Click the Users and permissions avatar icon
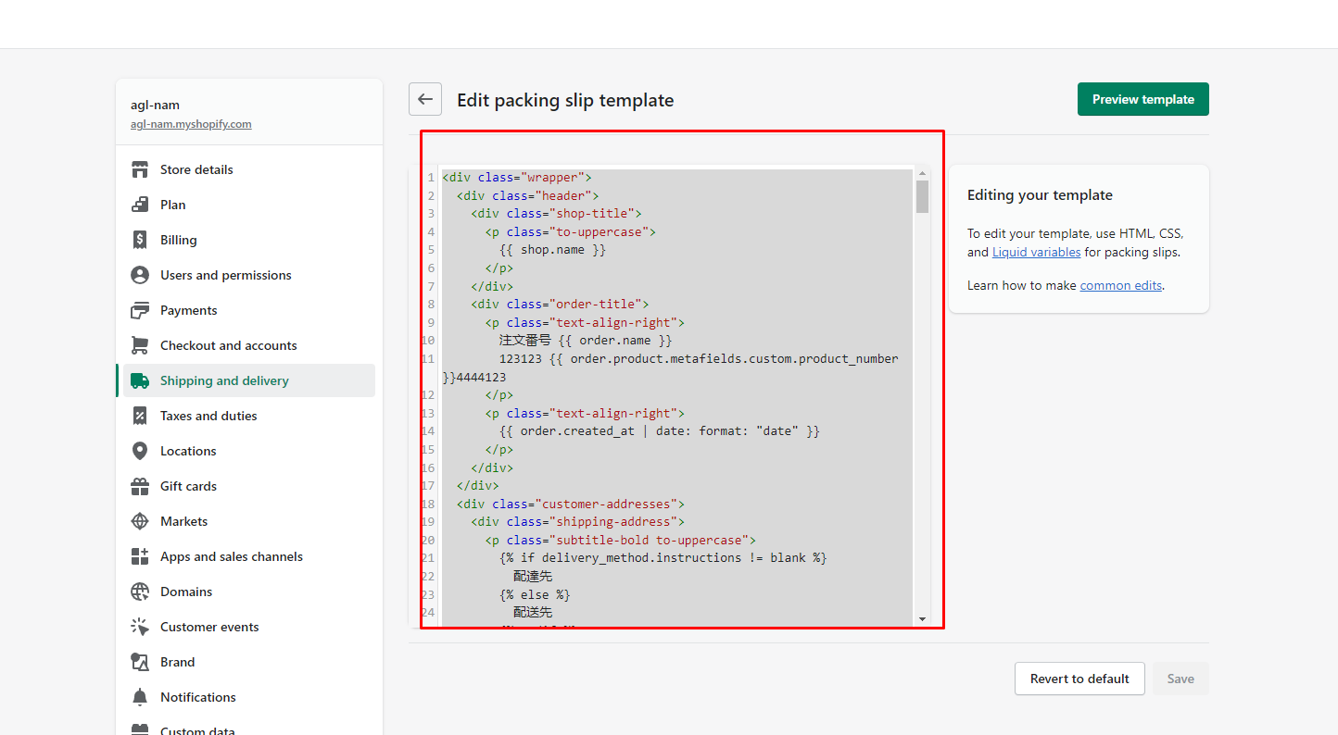 tap(140, 275)
